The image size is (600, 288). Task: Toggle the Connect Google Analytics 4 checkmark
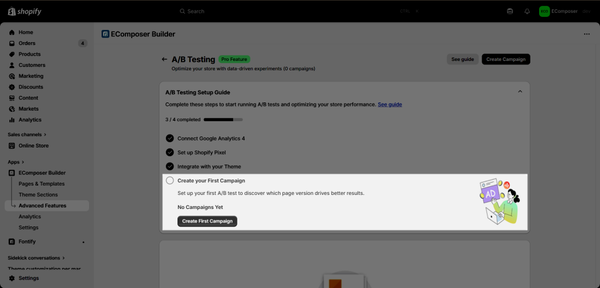coord(169,139)
